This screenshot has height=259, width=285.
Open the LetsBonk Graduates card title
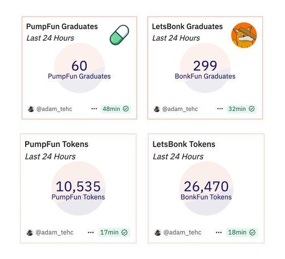[x=188, y=26]
